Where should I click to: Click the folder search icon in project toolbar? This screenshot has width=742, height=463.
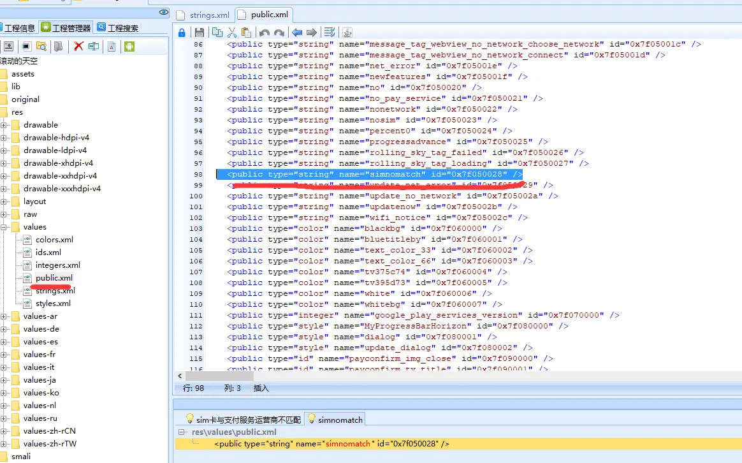(x=41, y=46)
